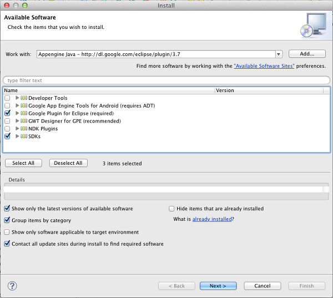The image size is (333, 298).
Task: Click the Google App Engine Tools category icon
Action: pyautogui.click(x=24, y=105)
